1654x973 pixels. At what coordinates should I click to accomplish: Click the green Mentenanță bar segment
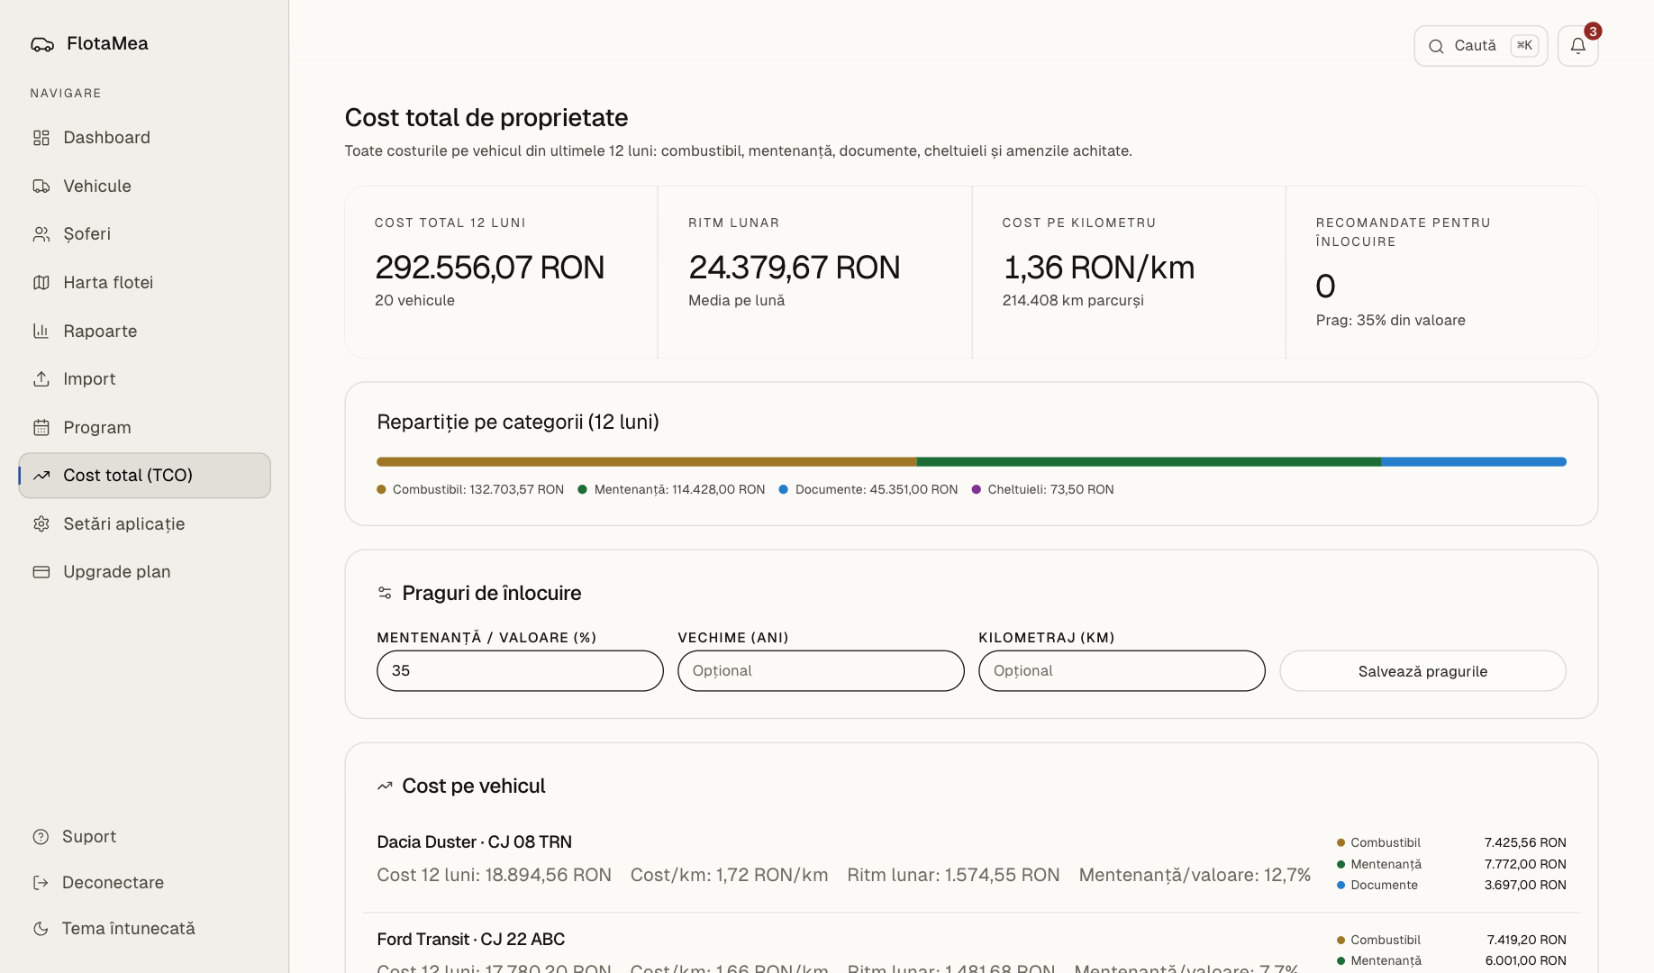[x=1149, y=462]
